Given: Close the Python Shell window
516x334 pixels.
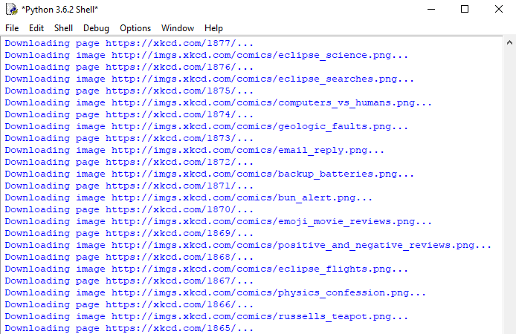Looking at the screenshot, I should tap(499, 9).
